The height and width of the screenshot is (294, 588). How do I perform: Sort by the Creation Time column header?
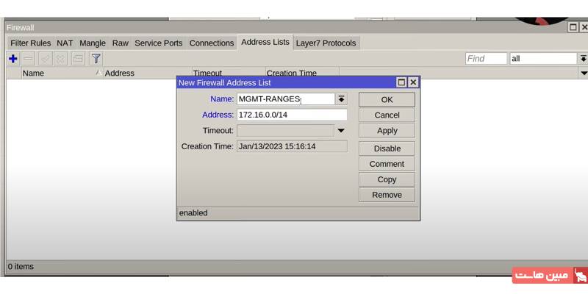[x=302, y=73]
